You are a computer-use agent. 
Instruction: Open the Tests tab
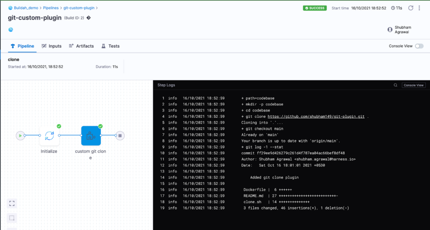(x=110, y=46)
